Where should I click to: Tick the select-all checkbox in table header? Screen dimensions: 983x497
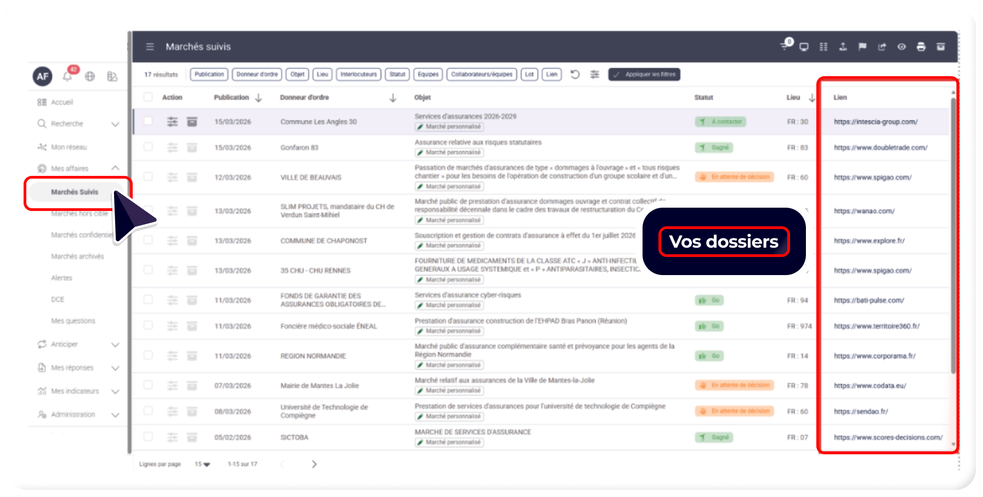point(148,97)
